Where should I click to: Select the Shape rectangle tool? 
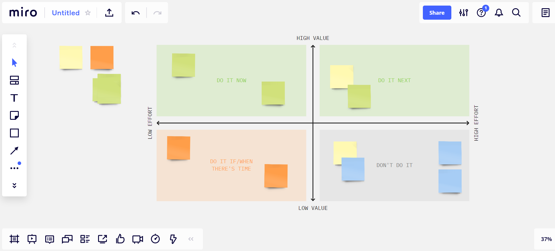click(x=14, y=133)
